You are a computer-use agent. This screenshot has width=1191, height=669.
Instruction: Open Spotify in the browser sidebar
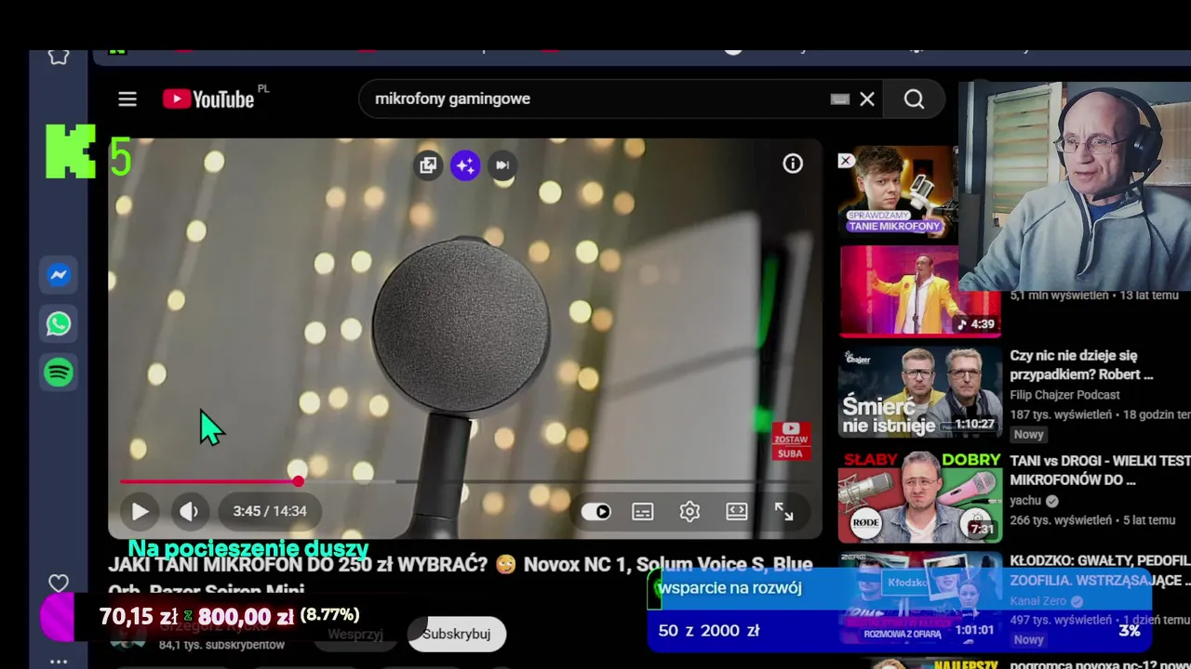(59, 373)
